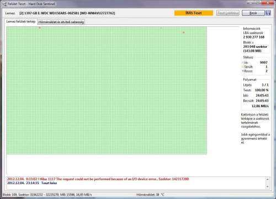
Task: Maximize the Hard Disk Sentinel window
Action: tap(258, 3)
